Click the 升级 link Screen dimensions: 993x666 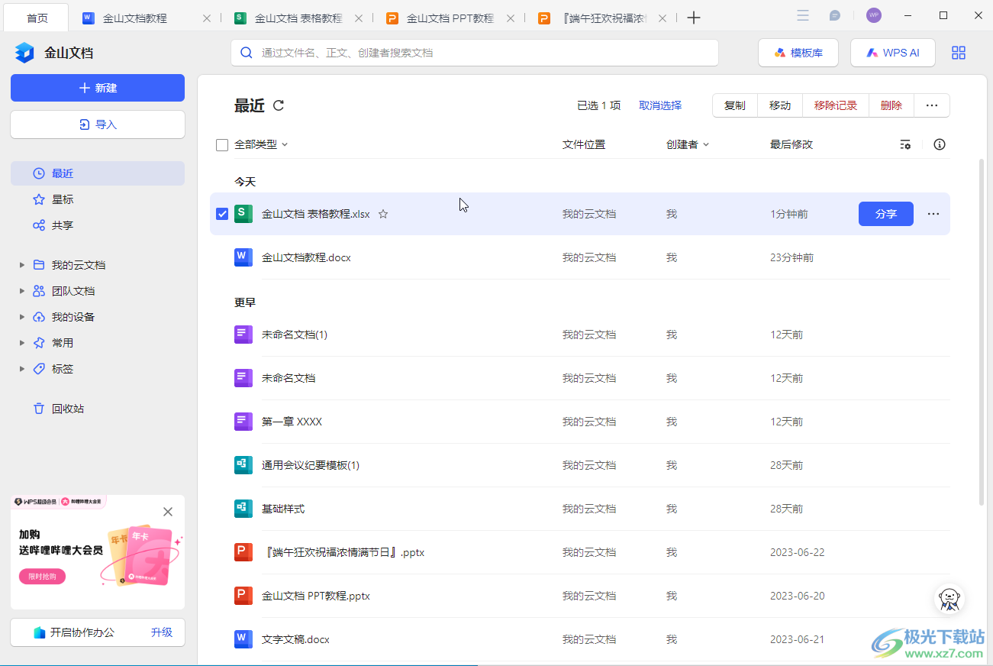(x=162, y=632)
